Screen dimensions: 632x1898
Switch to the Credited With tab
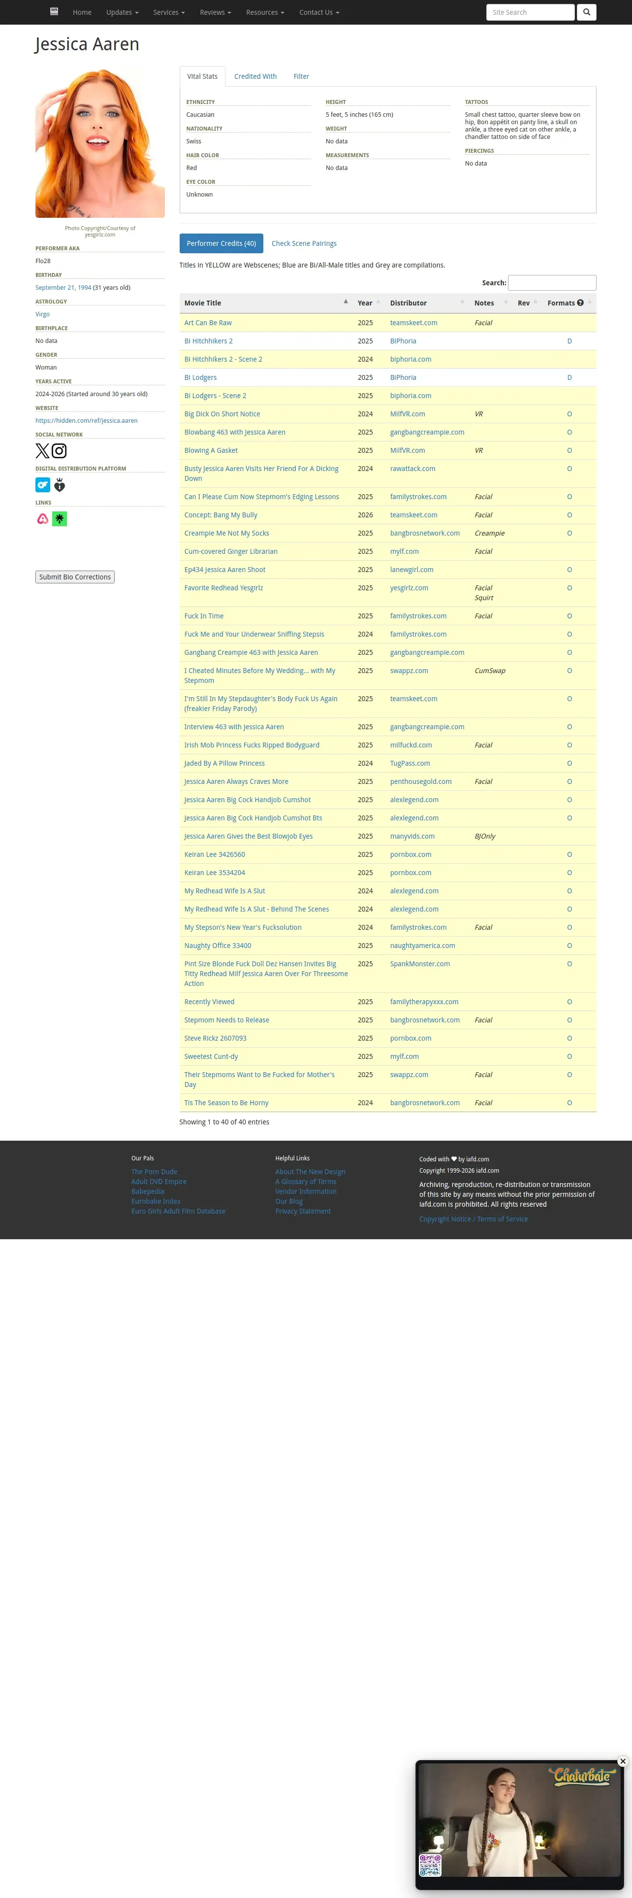pyautogui.click(x=255, y=77)
